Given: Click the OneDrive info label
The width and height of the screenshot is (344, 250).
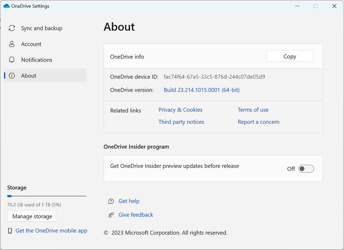Looking at the screenshot, I should pos(127,57).
